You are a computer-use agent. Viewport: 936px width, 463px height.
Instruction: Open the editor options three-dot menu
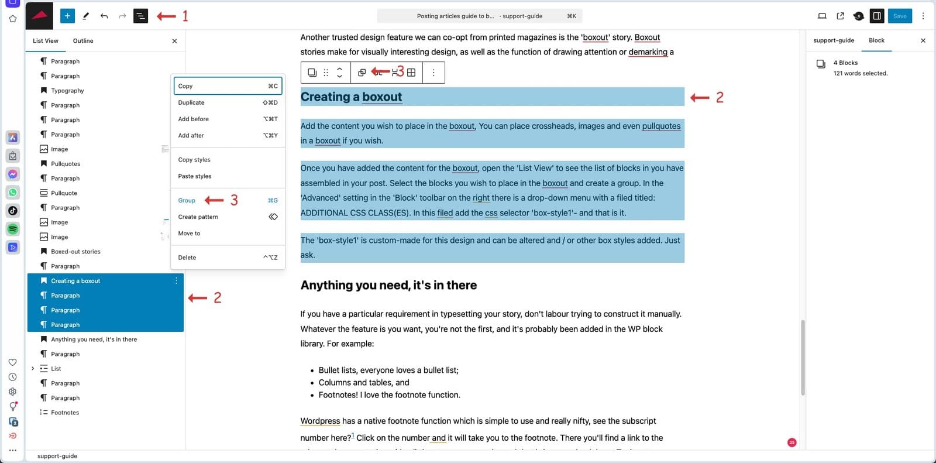click(923, 16)
